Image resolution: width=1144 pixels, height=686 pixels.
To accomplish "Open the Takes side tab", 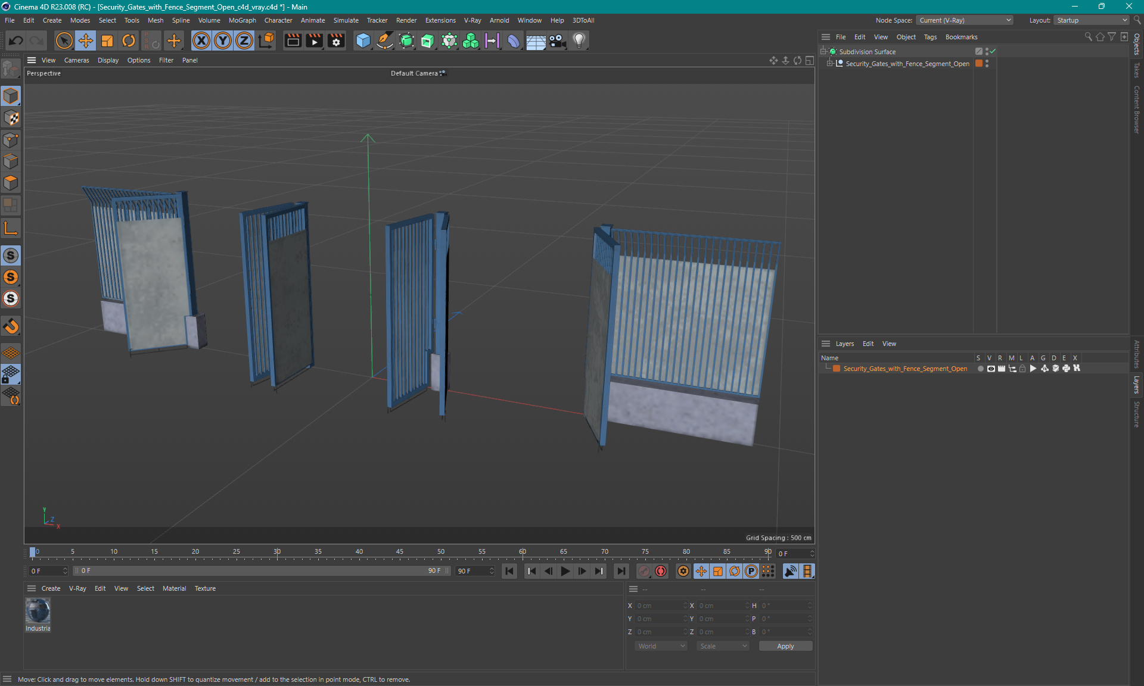I will (1137, 70).
